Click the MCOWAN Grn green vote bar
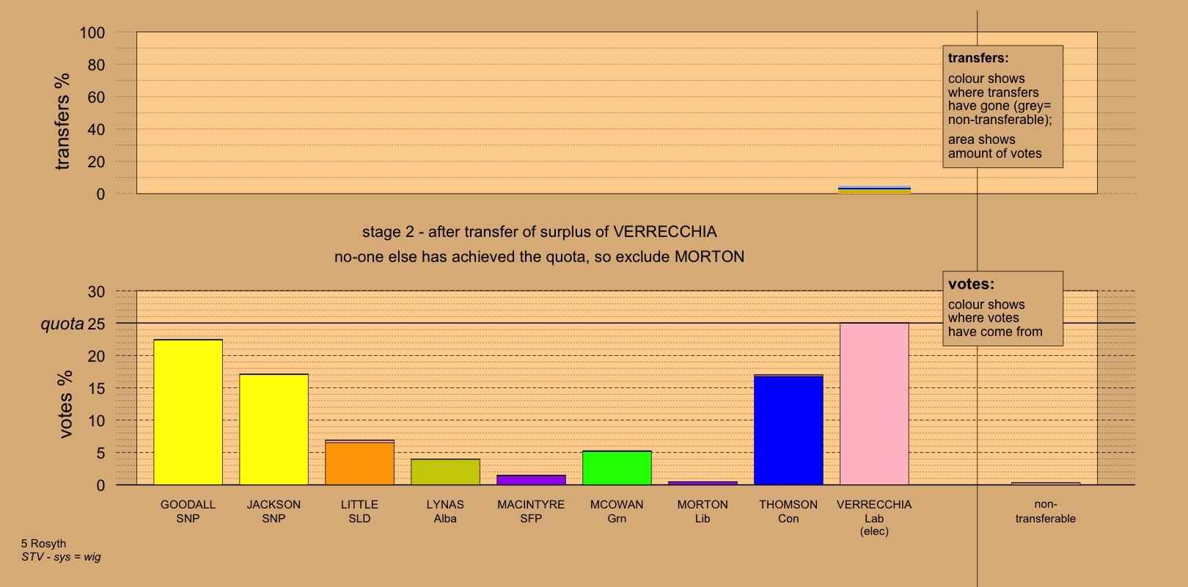This screenshot has width=1188, height=587. [x=617, y=468]
